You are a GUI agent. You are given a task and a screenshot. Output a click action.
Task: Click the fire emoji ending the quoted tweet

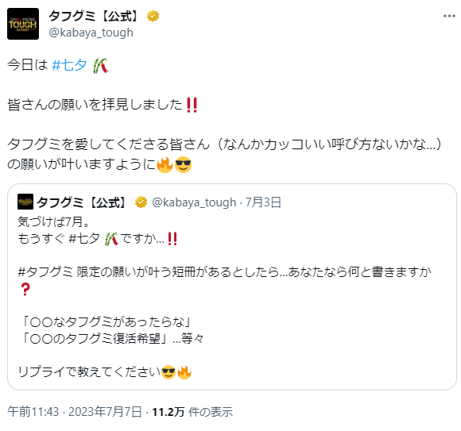(184, 372)
